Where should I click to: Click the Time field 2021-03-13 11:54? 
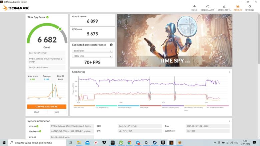(x=208, y=126)
